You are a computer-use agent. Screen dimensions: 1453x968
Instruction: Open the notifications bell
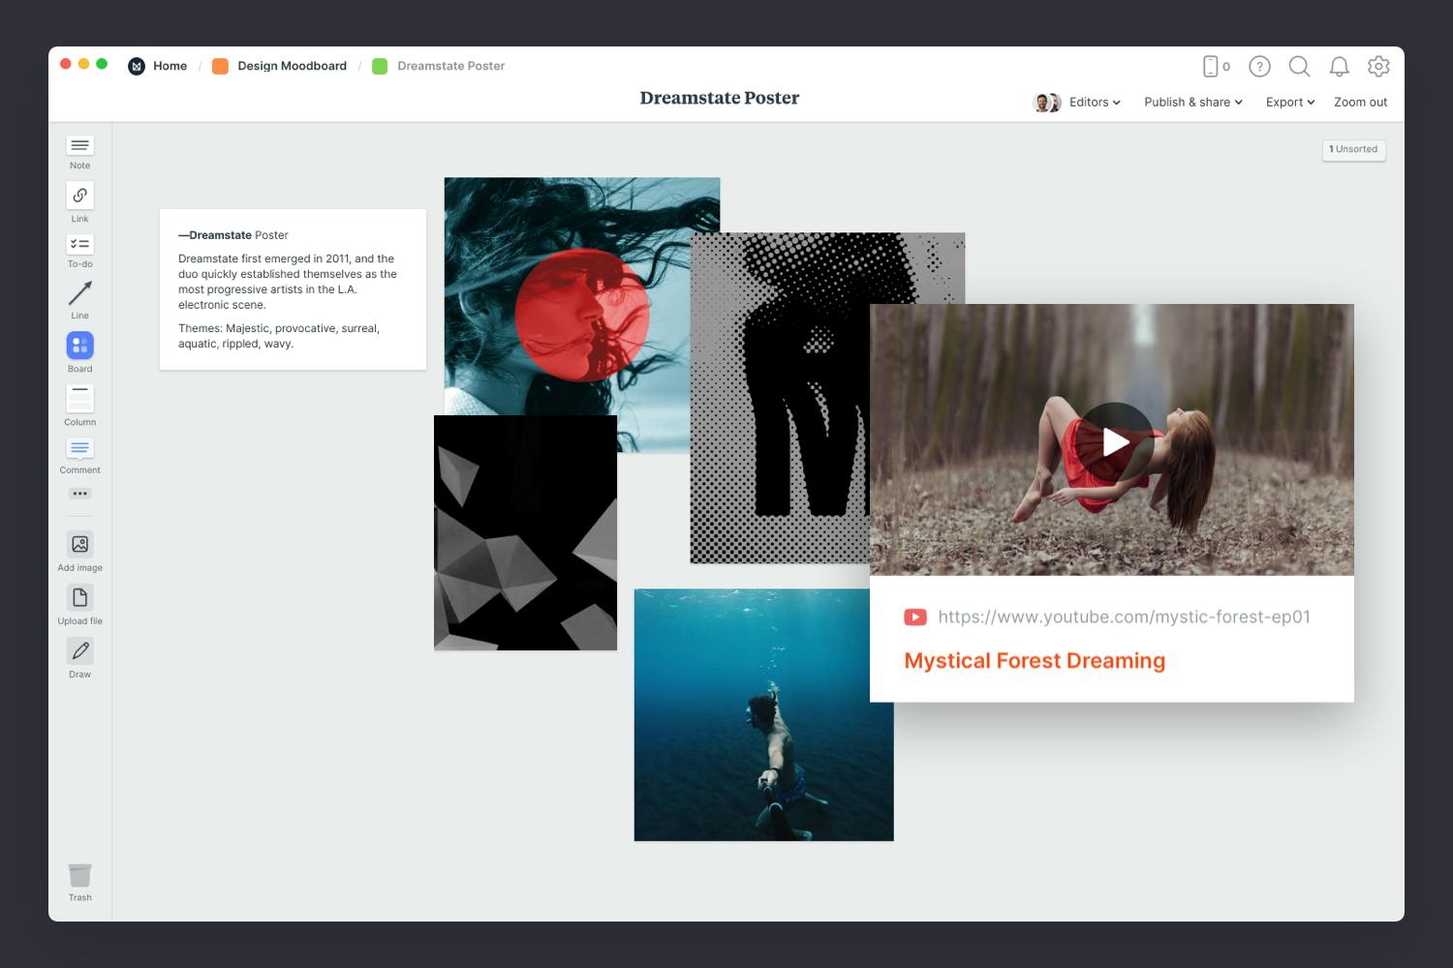click(x=1339, y=66)
